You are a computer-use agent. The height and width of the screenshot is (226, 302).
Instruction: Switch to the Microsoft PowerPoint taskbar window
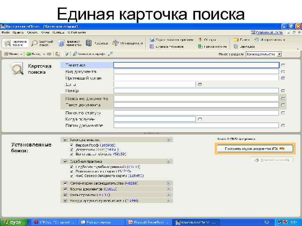[x=148, y=222]
